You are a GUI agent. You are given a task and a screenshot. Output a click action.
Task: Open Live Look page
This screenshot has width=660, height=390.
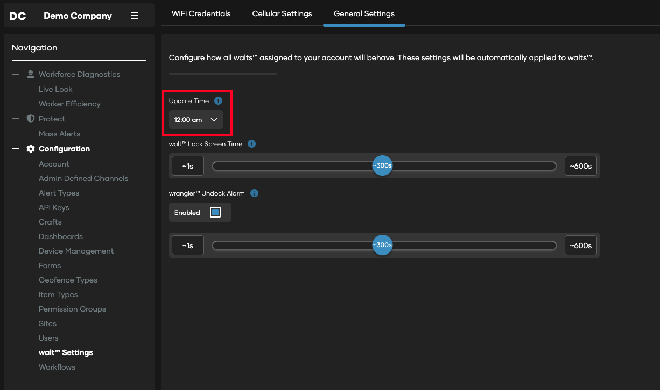(x=55, y=89)
